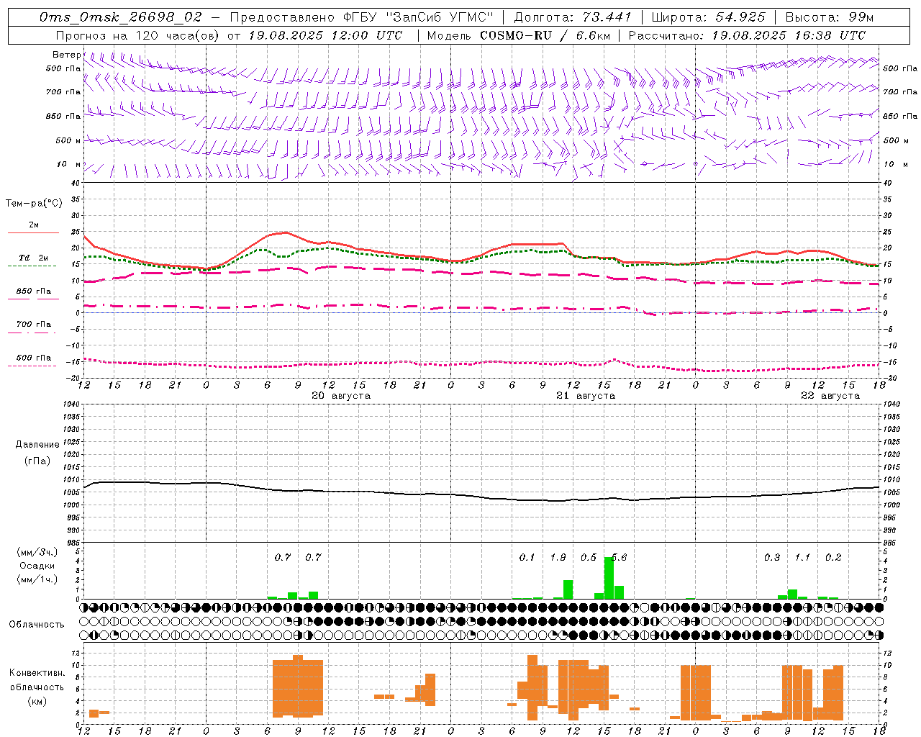Click the Td 2м dew point legend

point(33,261)
